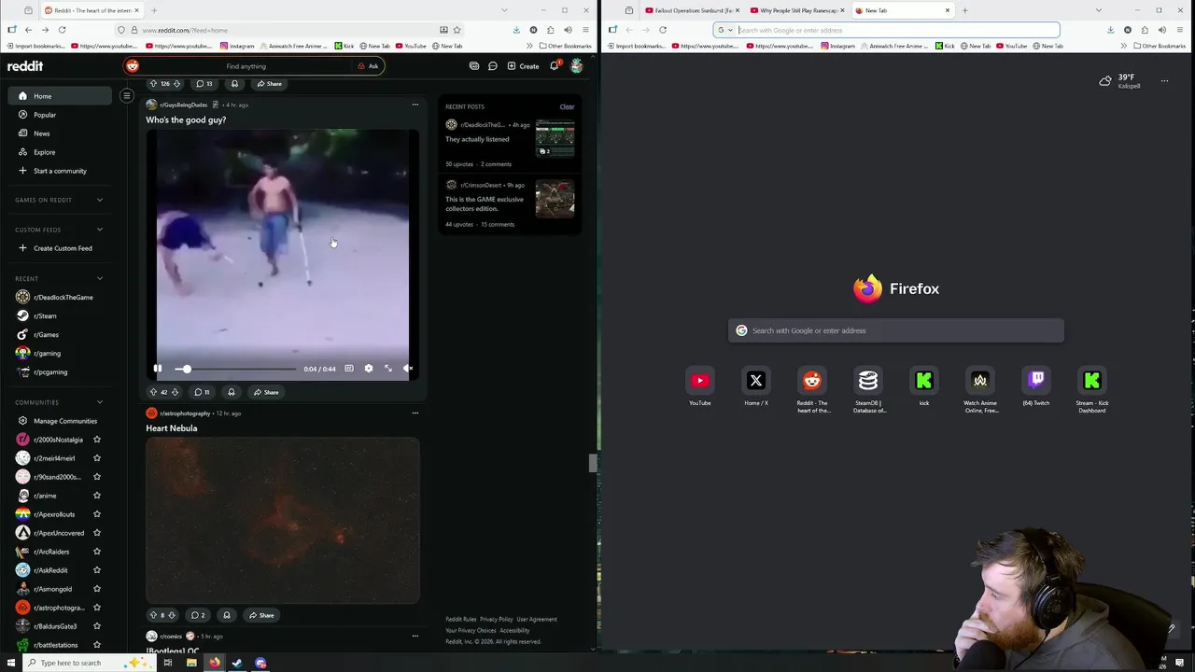This screenshot has width=1195, height=672.
Task: Give award to Who's the good guy post
Action: click(232, 392)
